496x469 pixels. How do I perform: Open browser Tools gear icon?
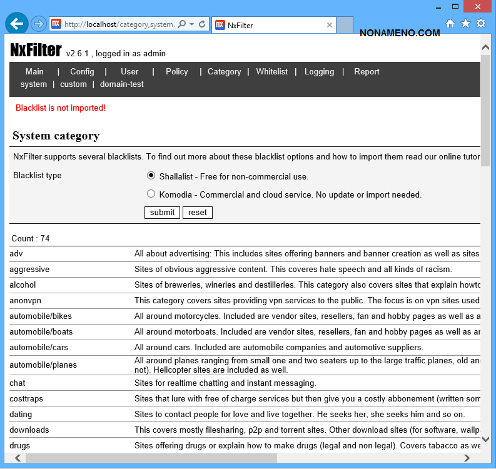pyautogui.click(x=480, y=24)
